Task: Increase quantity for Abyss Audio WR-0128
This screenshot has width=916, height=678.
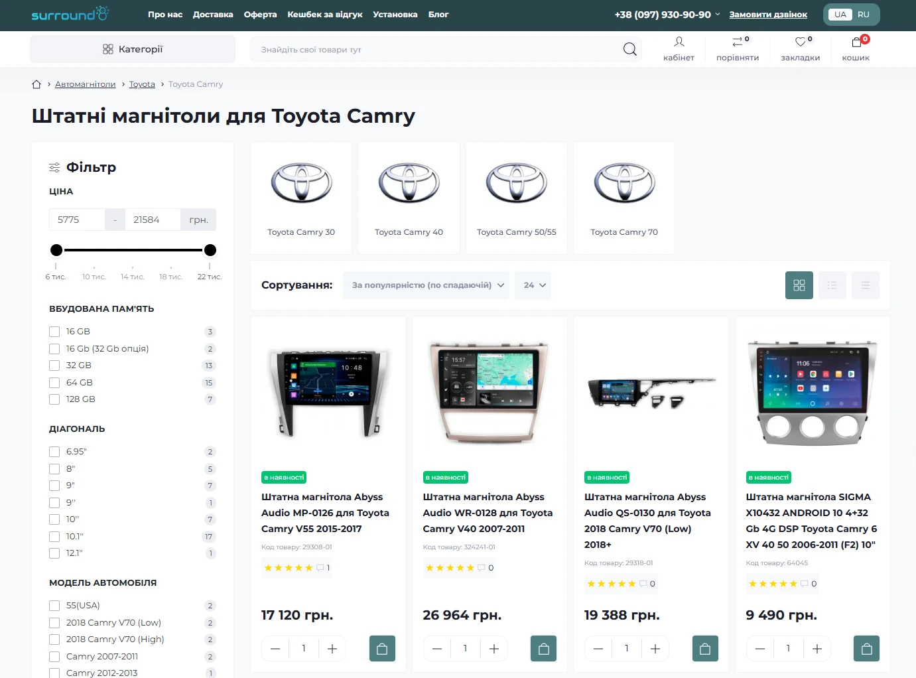Action: pos(494,649)
